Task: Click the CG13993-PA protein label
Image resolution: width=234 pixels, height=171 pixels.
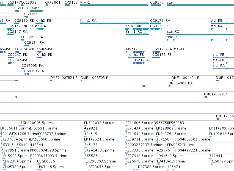Action: click(x=32, y=66)
